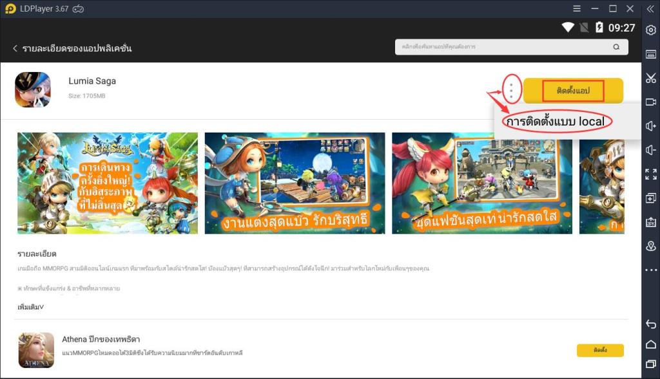Open LDPlayer hamburger menu in title bar
This screenshot has height=379, width=660.
(x=577, y=8)
